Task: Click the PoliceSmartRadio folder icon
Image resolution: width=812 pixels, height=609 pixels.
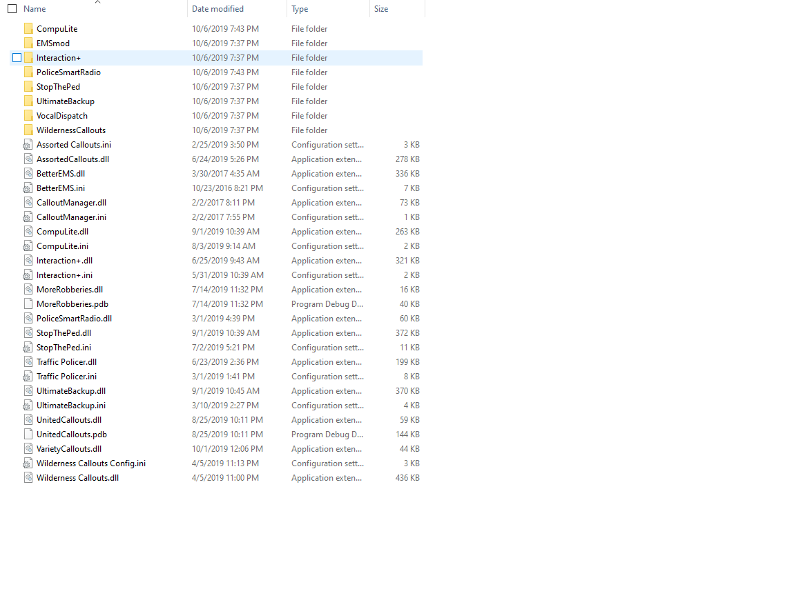Action: click(28, 72)
